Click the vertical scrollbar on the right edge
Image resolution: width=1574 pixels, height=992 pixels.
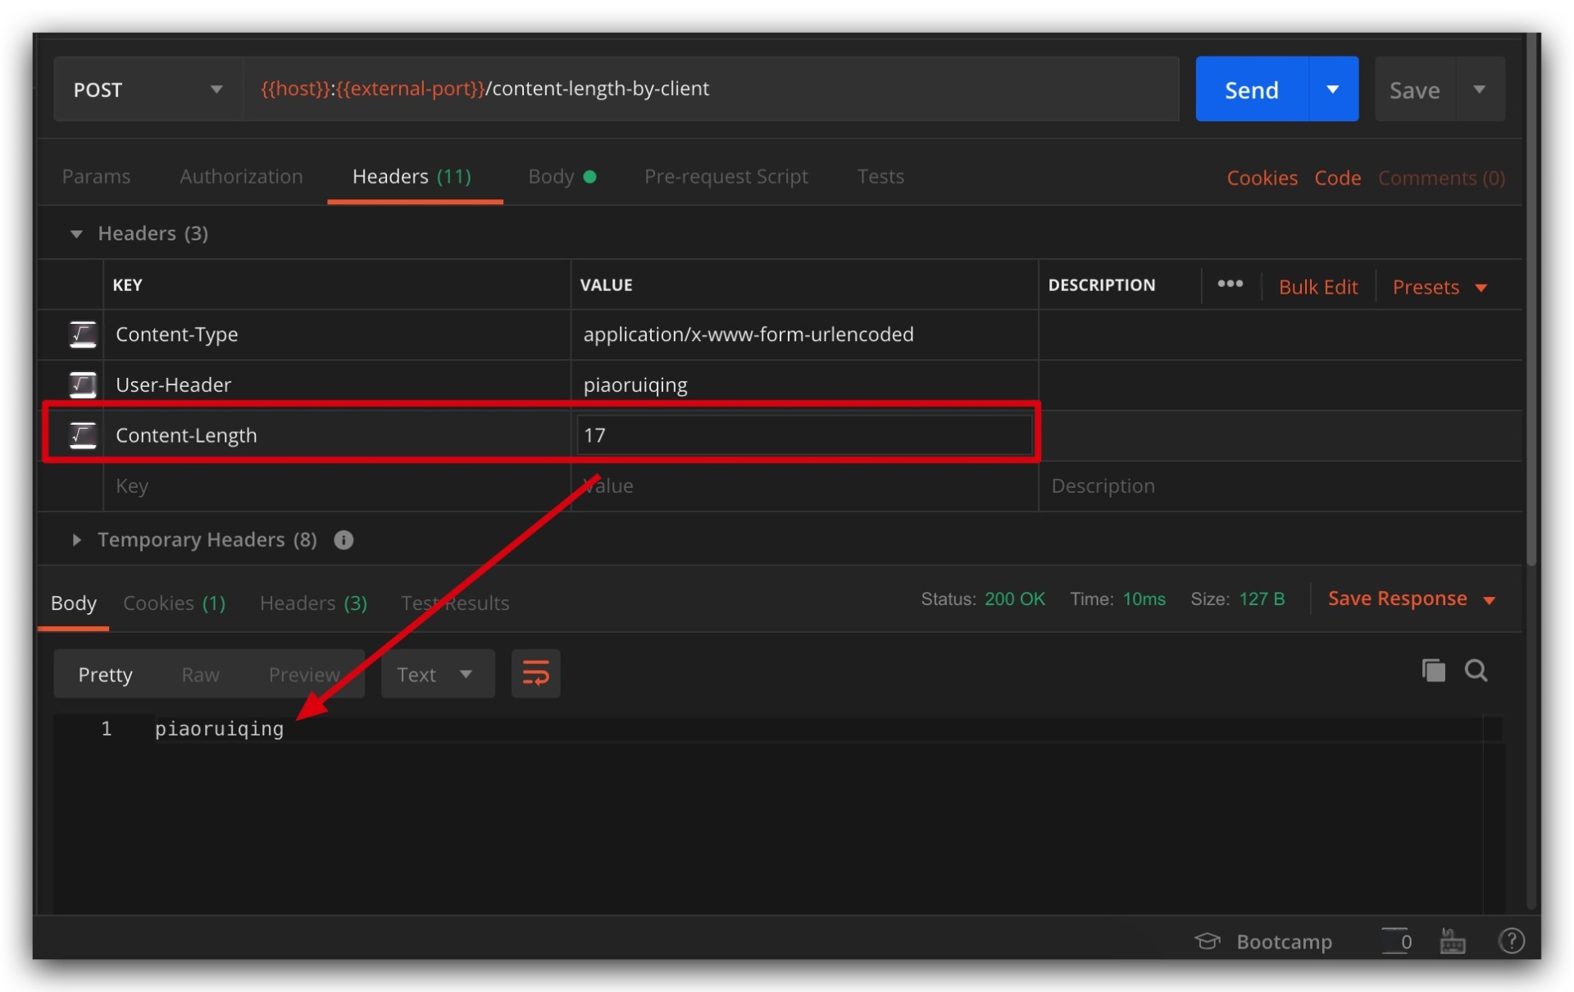(1531, 299)
